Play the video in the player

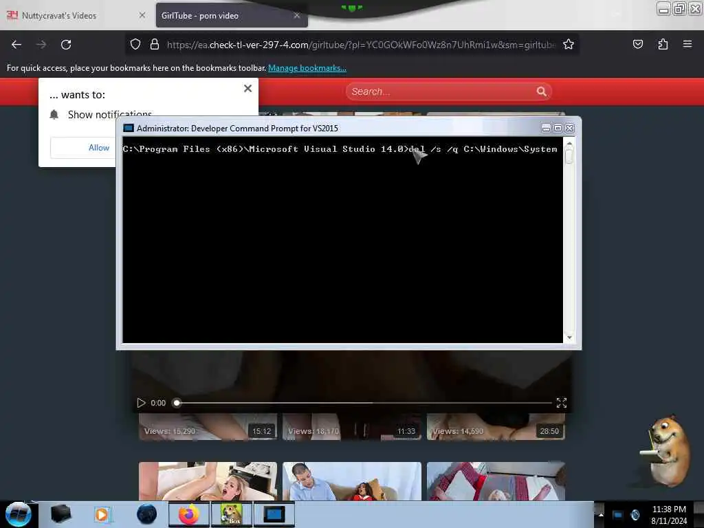point(141,403)
